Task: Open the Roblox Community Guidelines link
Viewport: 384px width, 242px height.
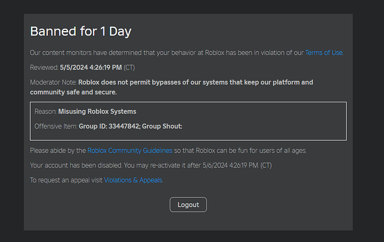Action: (130, 151)
